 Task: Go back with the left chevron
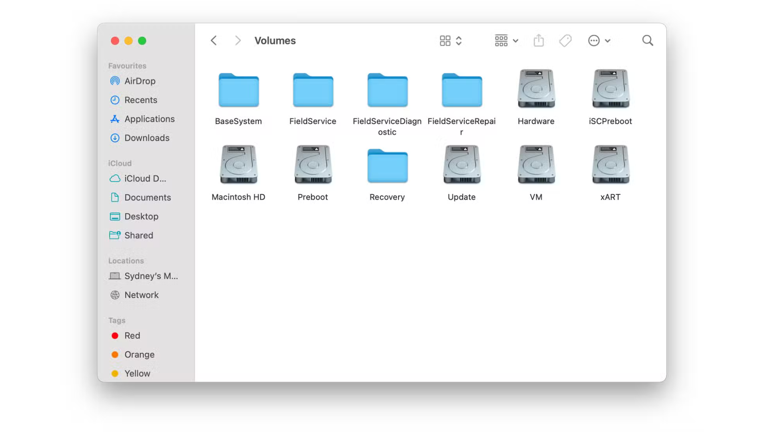214,40
